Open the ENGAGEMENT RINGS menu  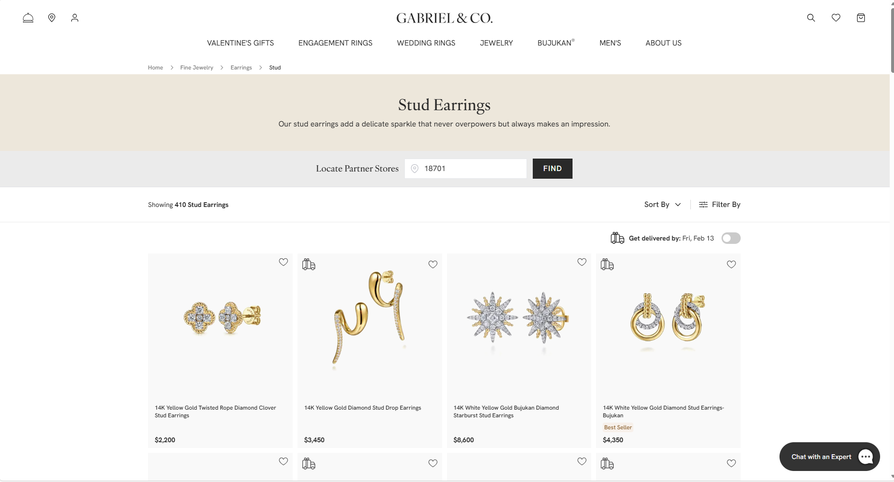click(x=335, y=43)
